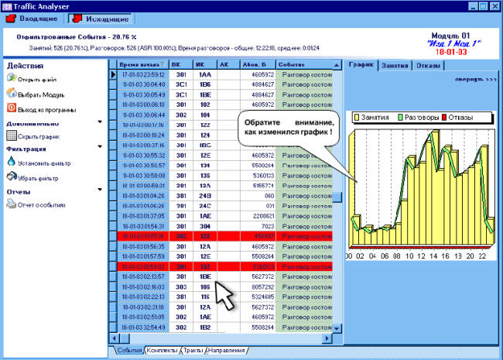Screen dimensions: 503x360
Task: Open the 'Отказы' tab
Action: pyautogui.click(x=426, y=66)
